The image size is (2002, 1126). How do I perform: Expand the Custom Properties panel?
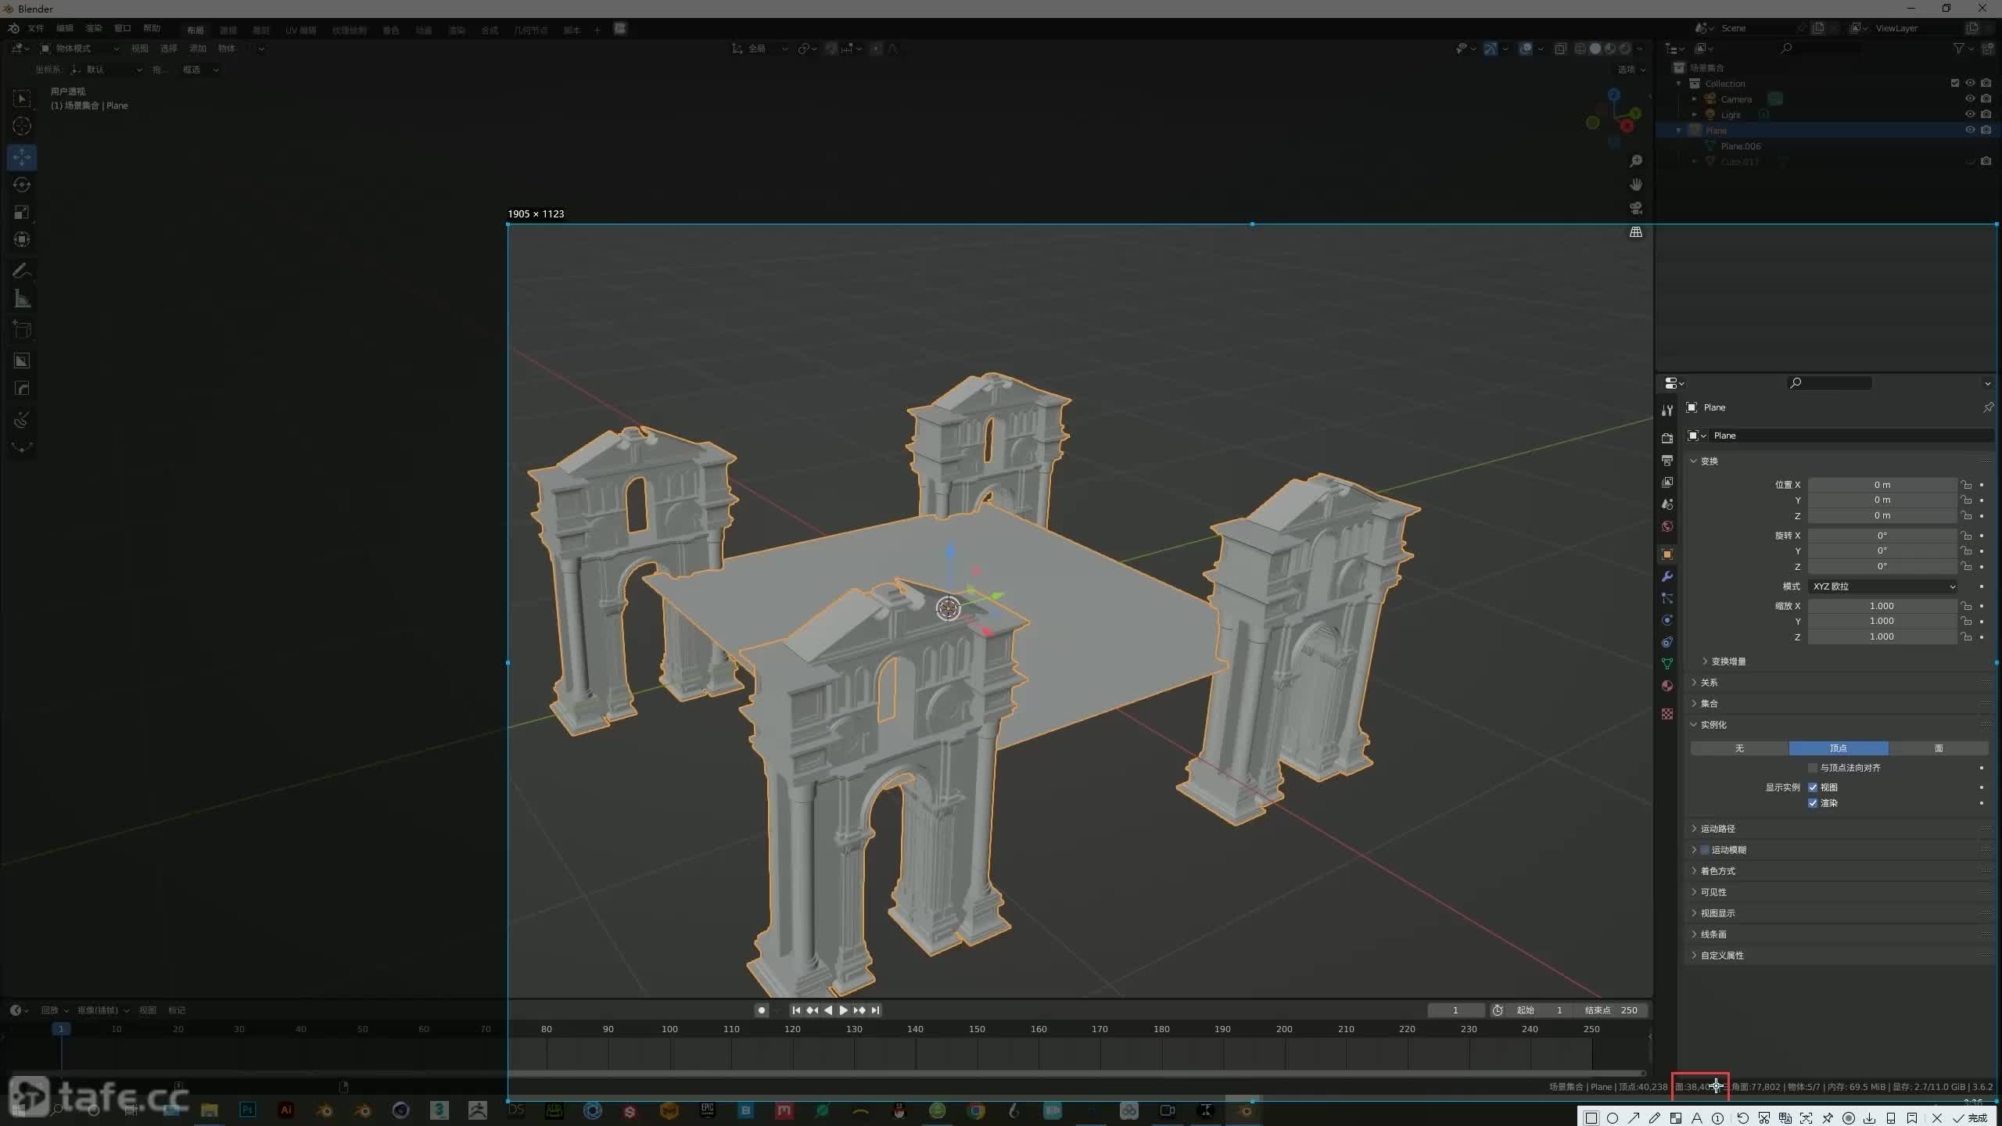(1717, 956)
